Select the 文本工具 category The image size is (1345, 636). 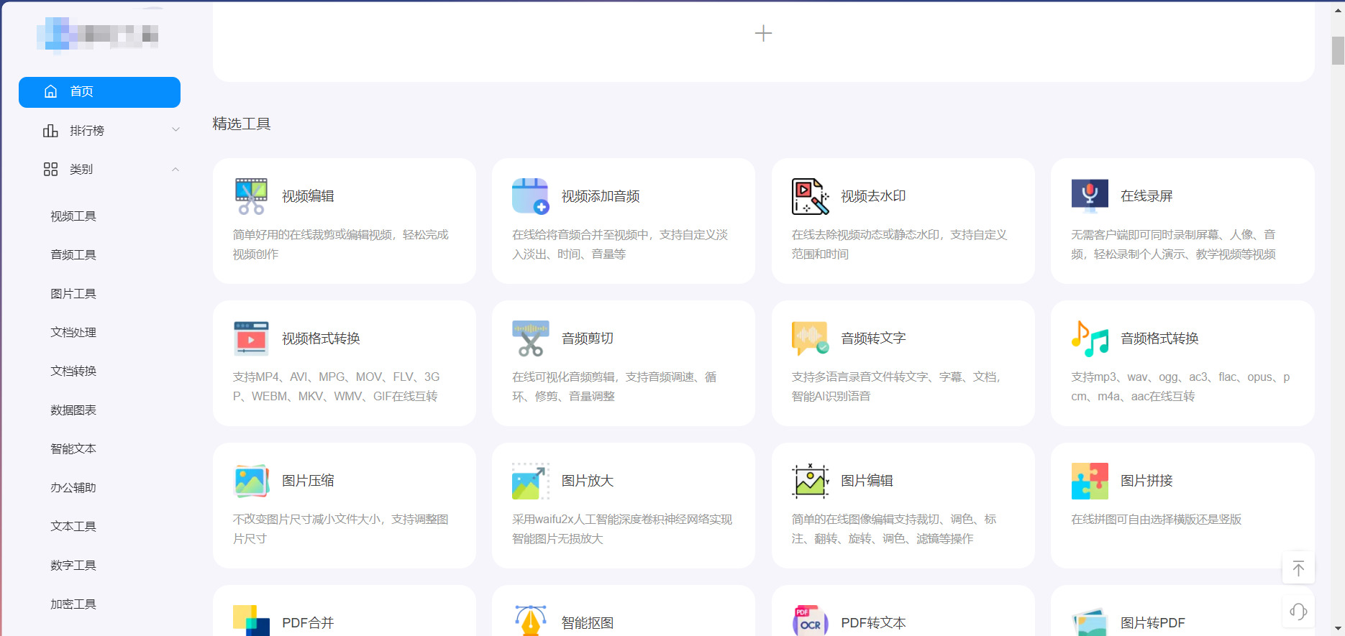[x=73, y=527]
